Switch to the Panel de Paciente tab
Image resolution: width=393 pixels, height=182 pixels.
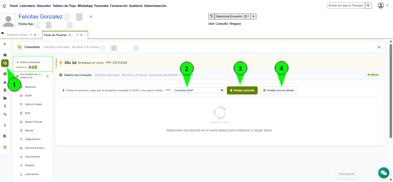pyautogui.click(x=59, y=35)
